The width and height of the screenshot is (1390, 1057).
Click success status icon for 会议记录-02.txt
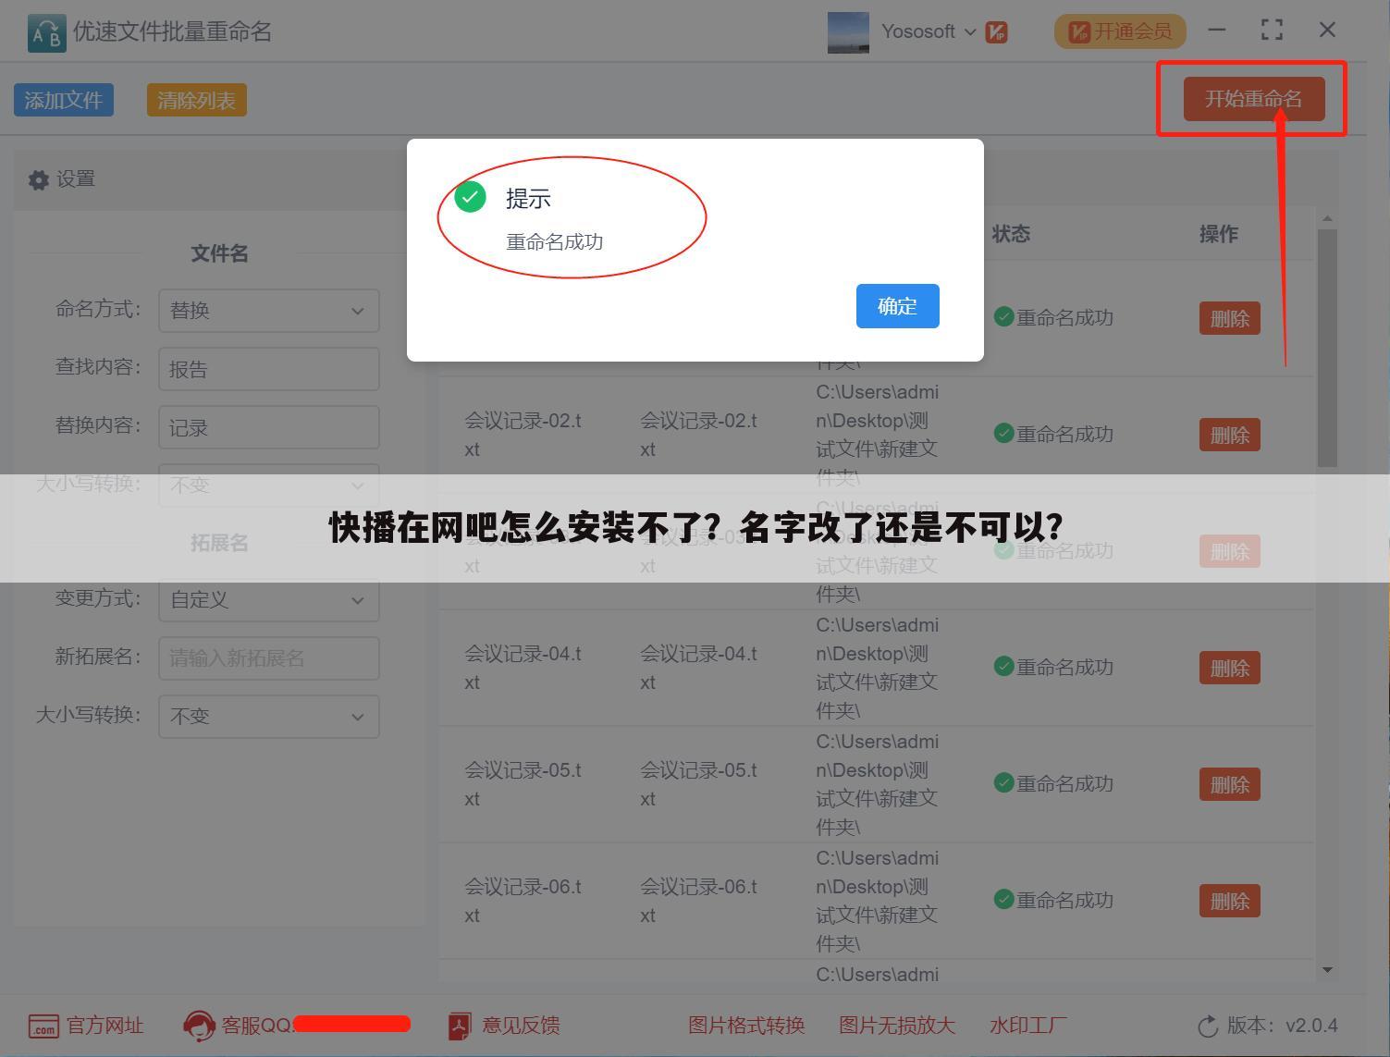(1003, 433)
